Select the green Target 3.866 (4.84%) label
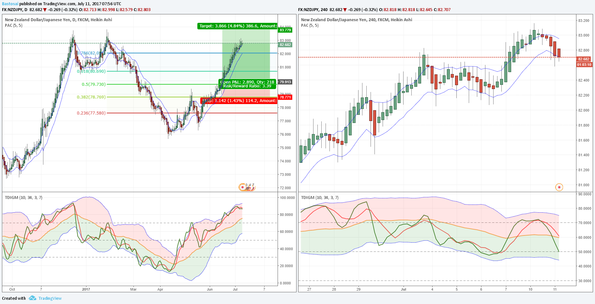 [x=237, y=26]
